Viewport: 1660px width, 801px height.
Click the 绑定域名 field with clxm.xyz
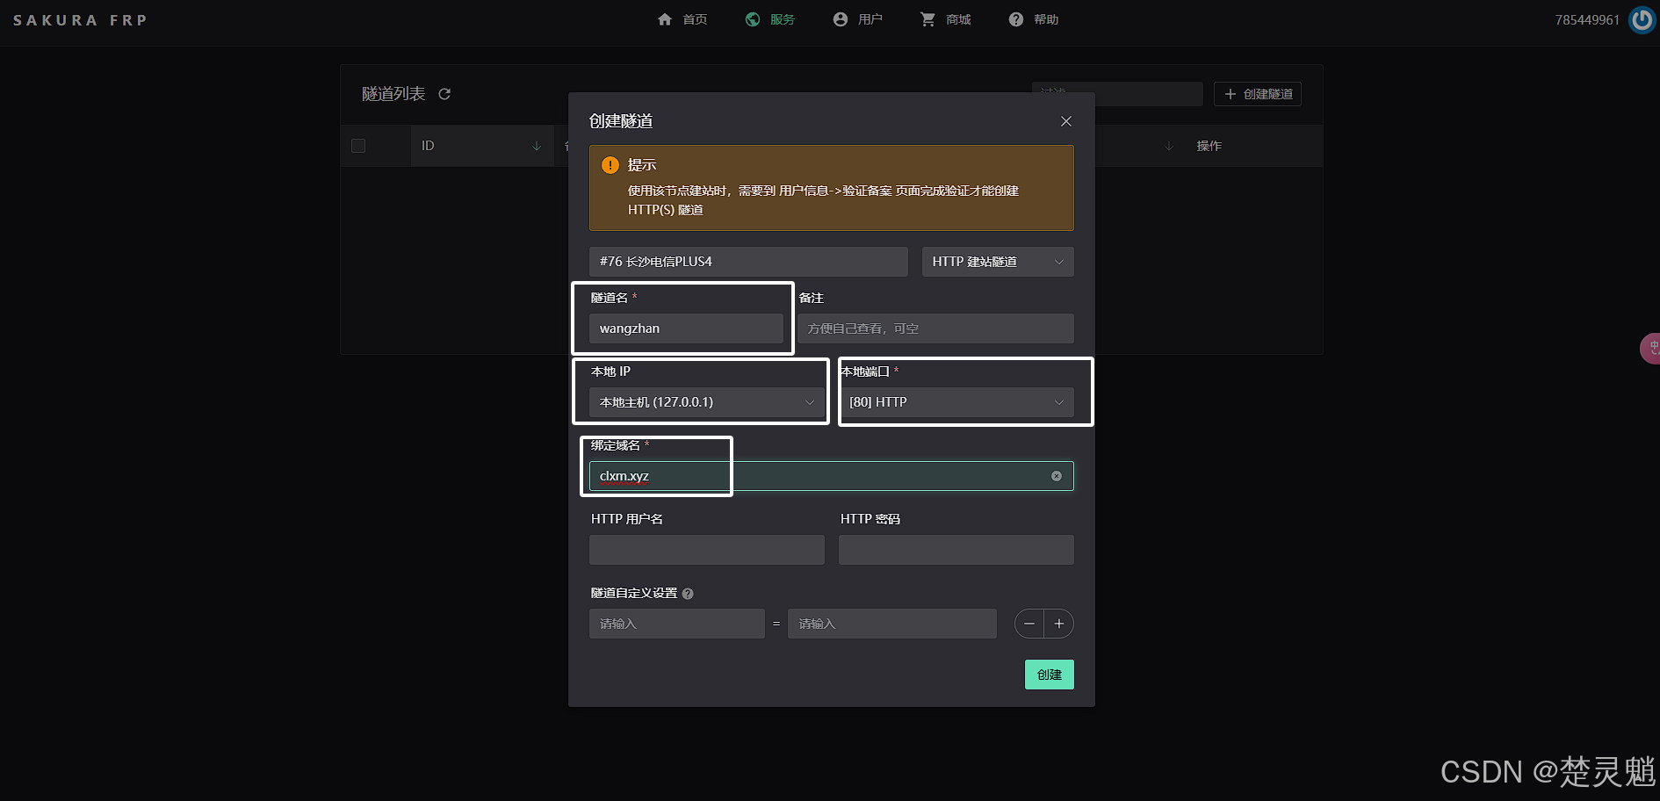click(832, 476)
